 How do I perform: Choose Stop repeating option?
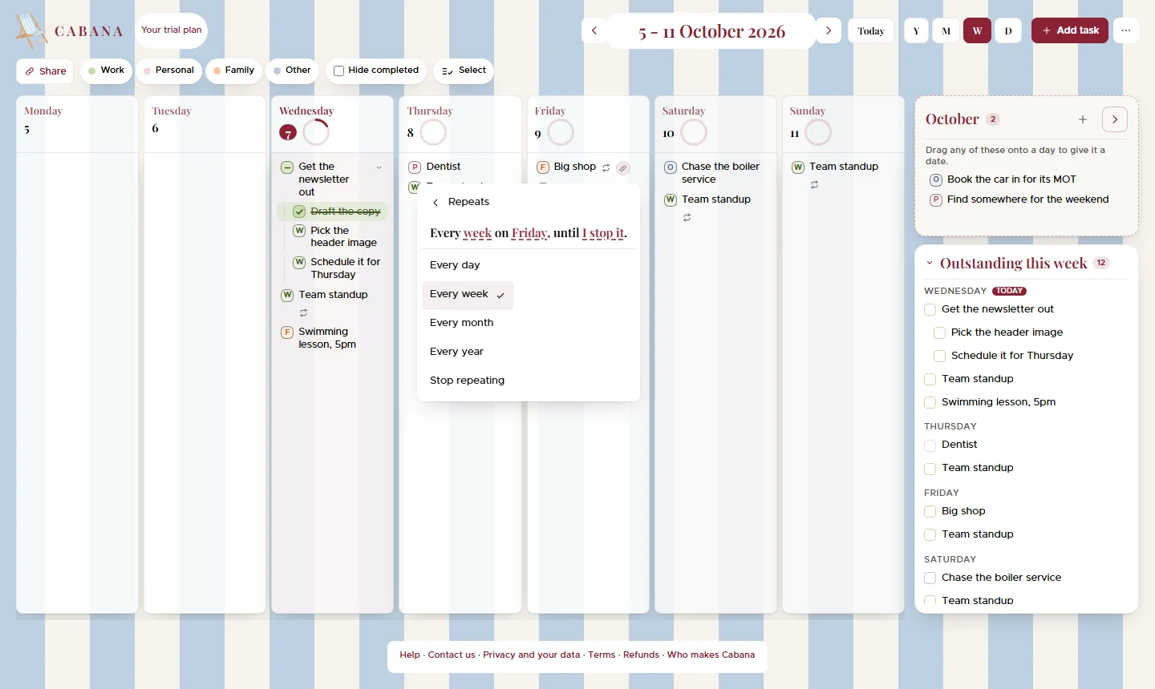click(467, 381)
